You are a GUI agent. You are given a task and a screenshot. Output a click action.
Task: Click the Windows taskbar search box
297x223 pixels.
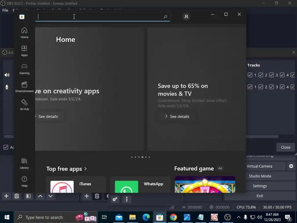click(56, 217)
